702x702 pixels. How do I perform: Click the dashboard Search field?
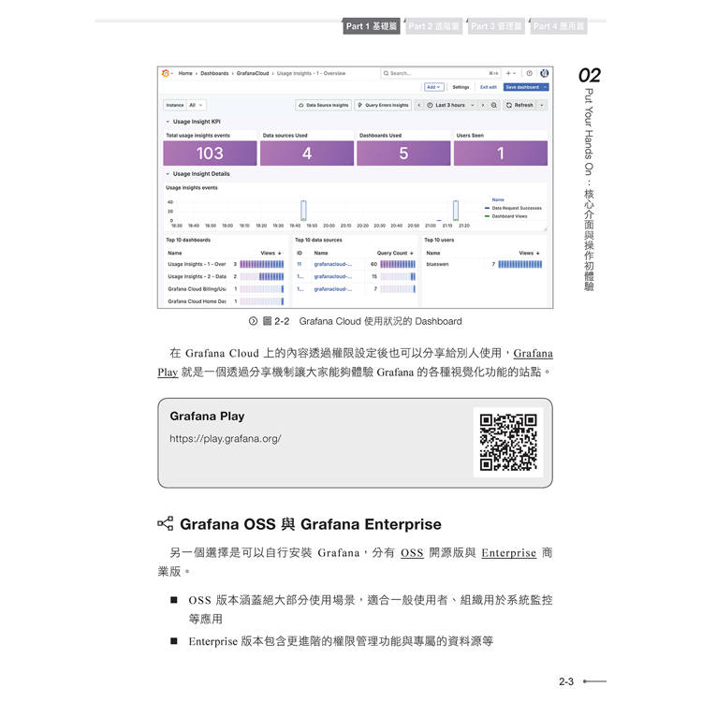pos(431,73)
